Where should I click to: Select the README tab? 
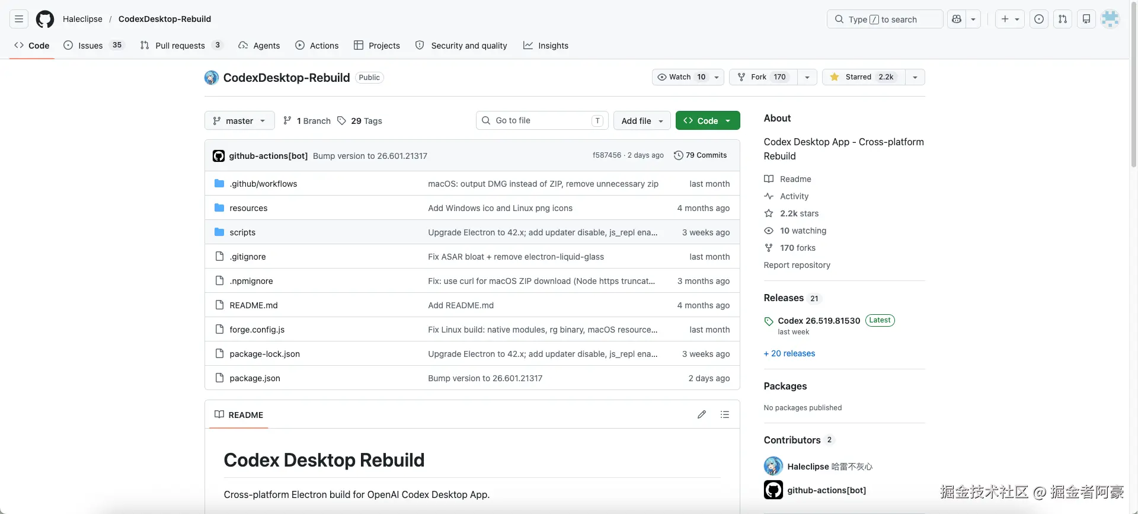239,414
